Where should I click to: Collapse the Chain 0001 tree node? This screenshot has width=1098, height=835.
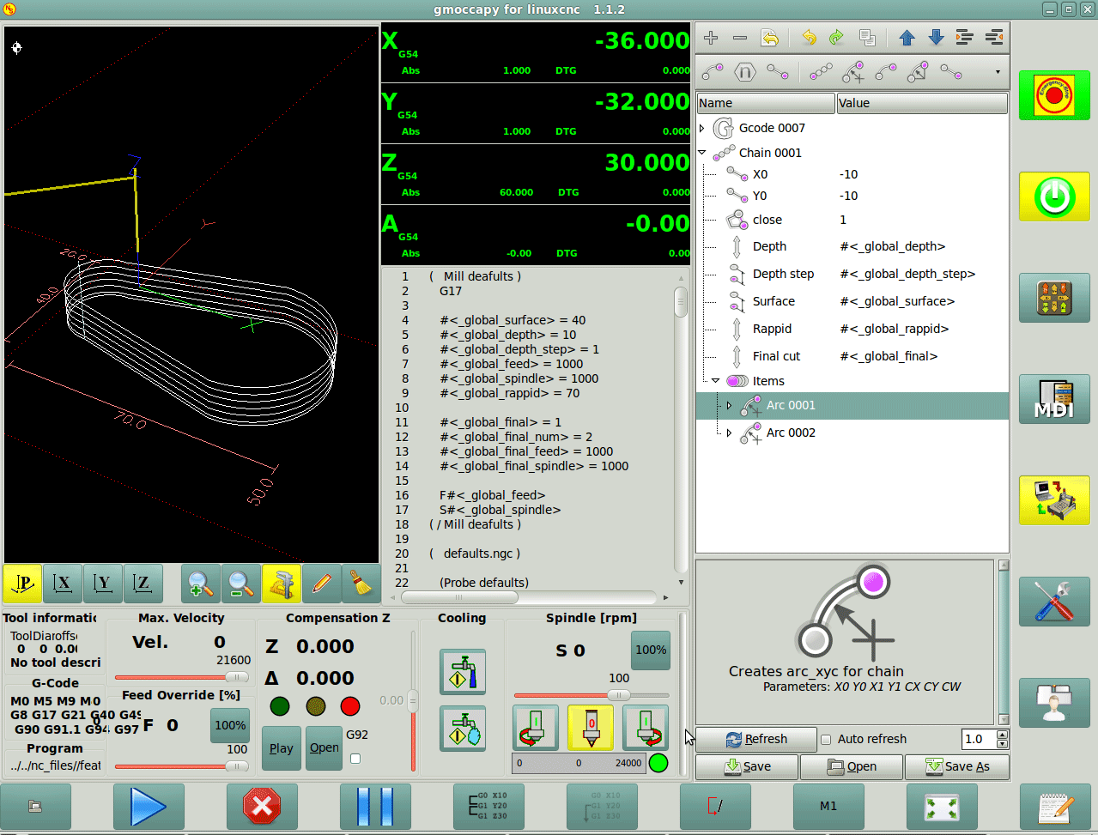703,153
